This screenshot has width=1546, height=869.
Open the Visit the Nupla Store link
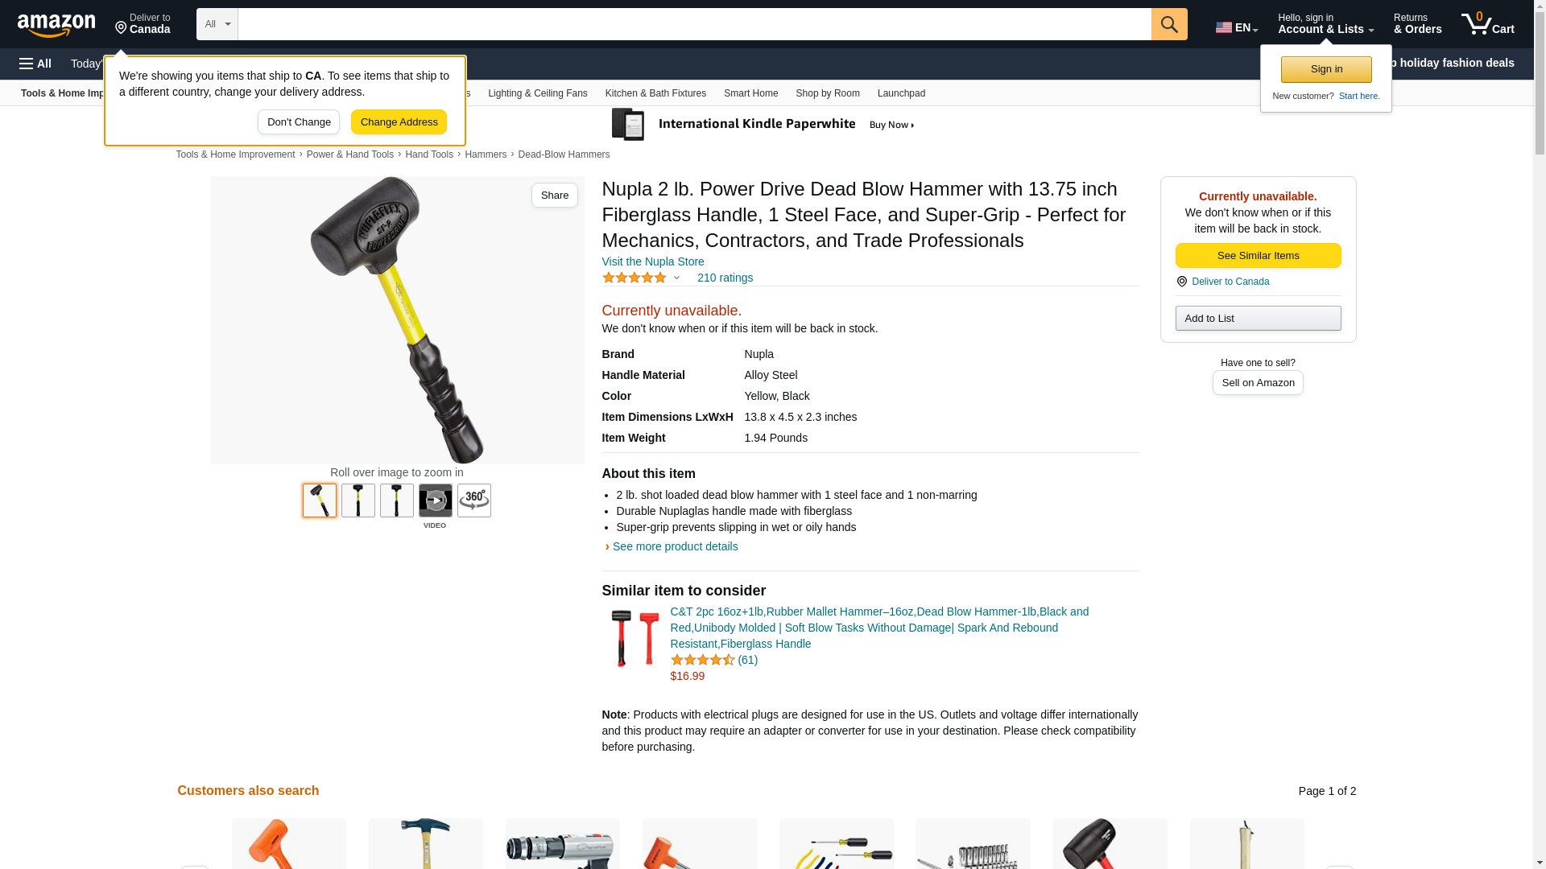tap(653, 262)
